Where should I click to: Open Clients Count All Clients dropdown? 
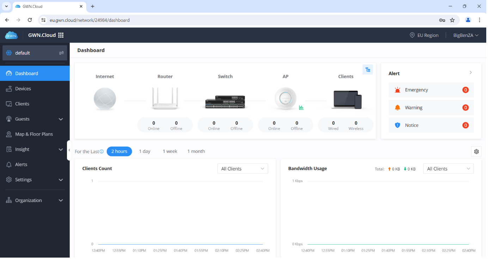pos(243,169)
